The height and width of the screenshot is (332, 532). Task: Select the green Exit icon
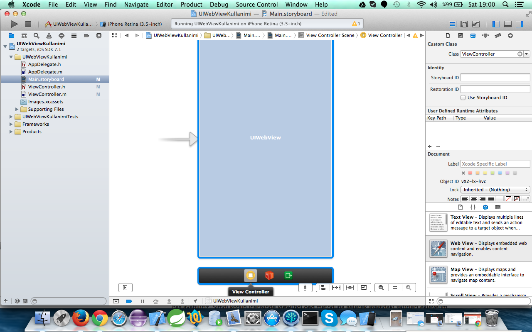(x=288, y=276)
